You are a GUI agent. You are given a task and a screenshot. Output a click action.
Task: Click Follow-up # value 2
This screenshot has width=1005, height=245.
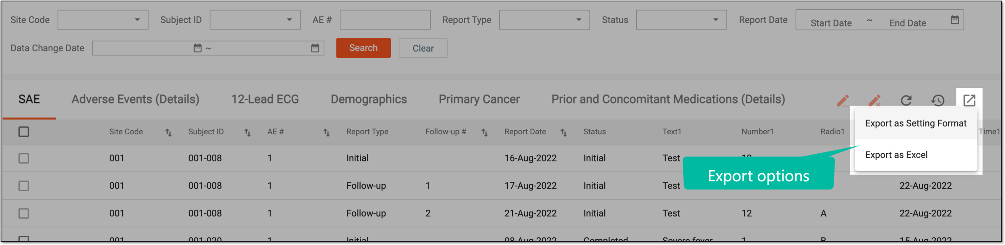click(428, 213)
